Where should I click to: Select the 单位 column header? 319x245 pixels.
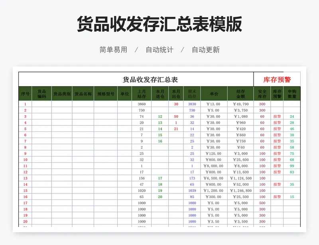(x=125, y=94)
